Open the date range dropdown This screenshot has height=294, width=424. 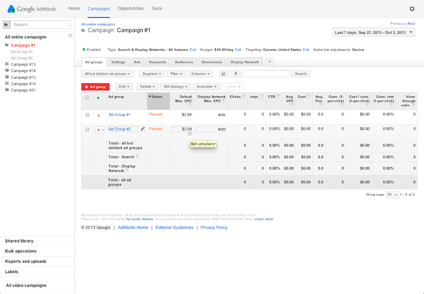(x=373, y=33)
